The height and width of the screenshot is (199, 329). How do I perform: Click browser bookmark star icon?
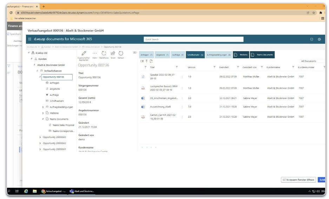tap(314, 13)
